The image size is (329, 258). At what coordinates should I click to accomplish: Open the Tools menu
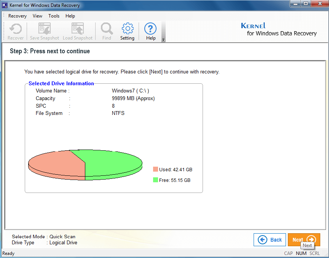point(54,16)
